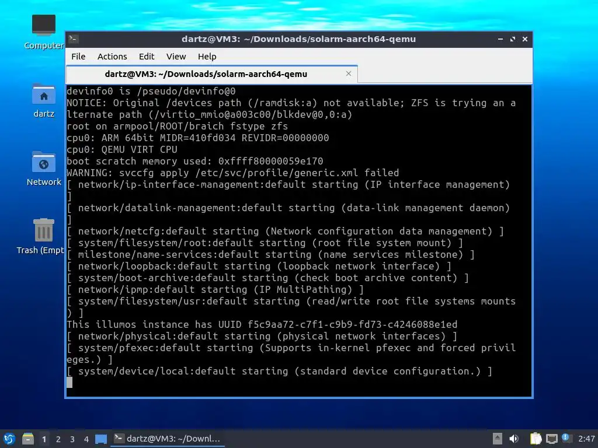Screen dimensions: 598x448
Task: Open the File menu
Action: [x=78, y=57]
